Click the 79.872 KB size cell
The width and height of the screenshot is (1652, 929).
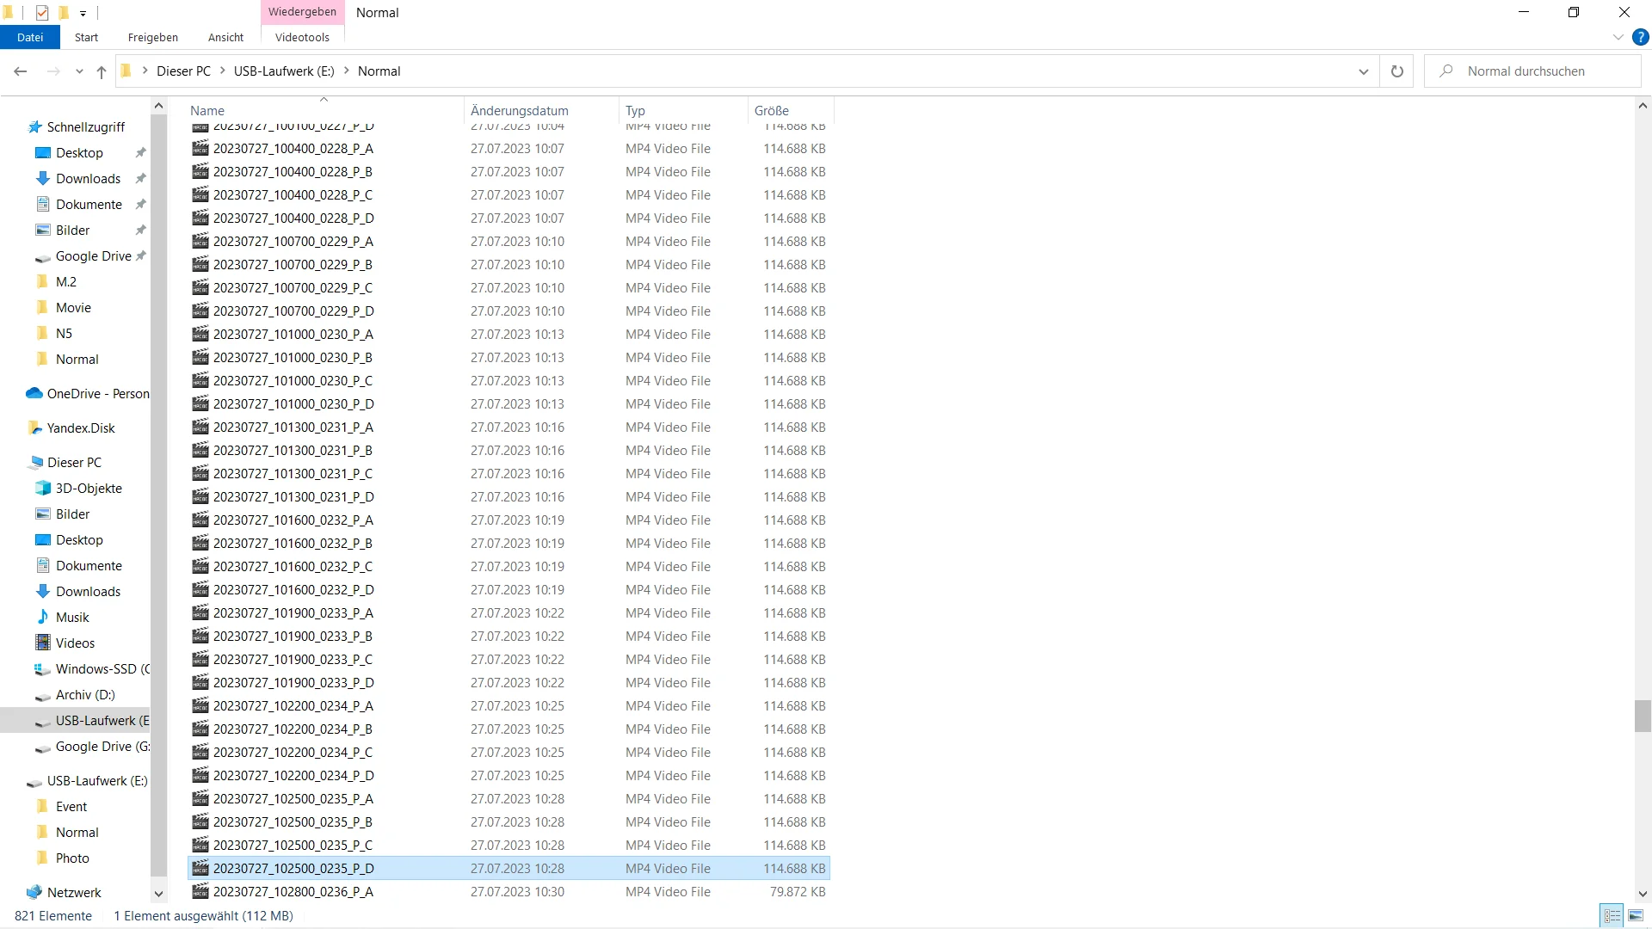pos(797,891)
